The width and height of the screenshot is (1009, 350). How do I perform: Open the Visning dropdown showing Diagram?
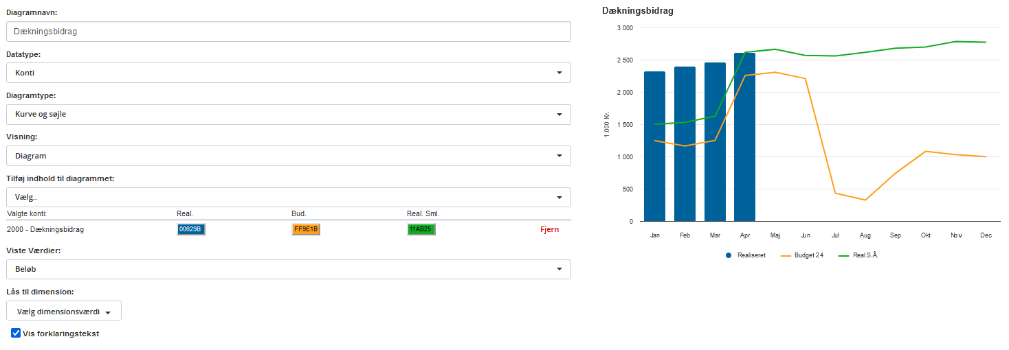tap(288, 156)
